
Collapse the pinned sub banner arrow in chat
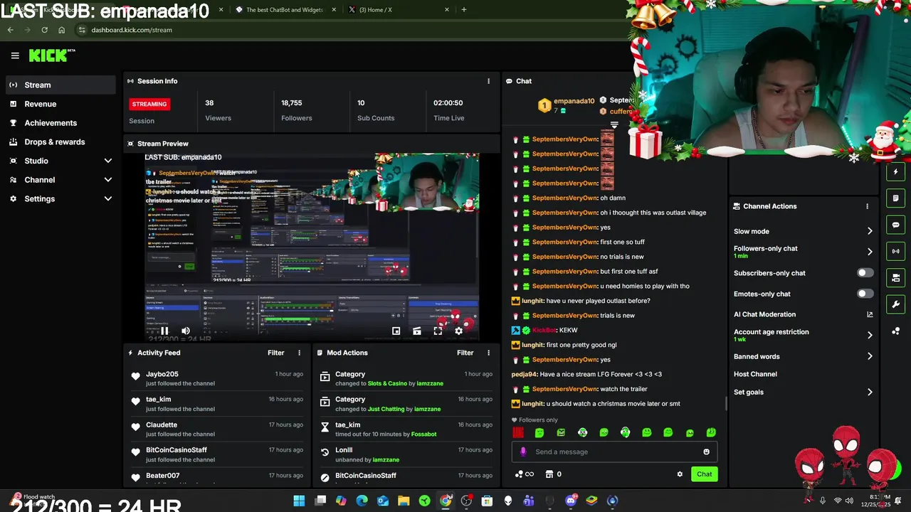(614, 125)
